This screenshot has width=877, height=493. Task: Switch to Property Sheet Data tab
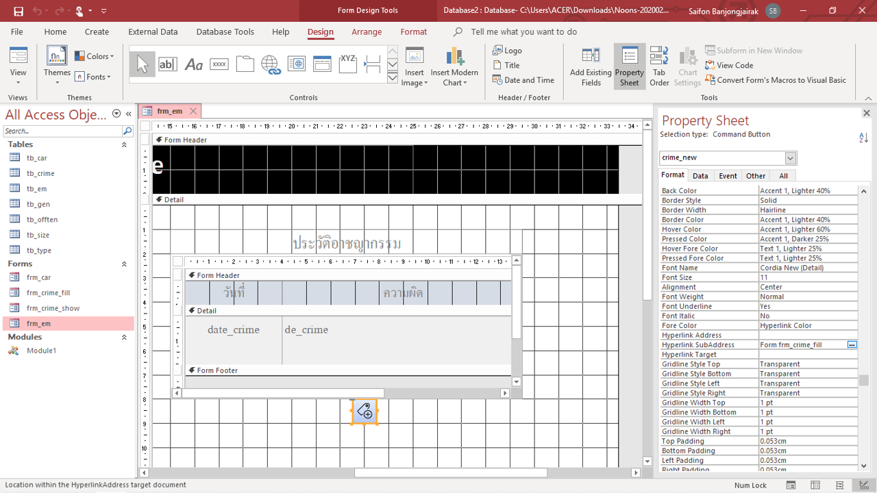(700, 176)
